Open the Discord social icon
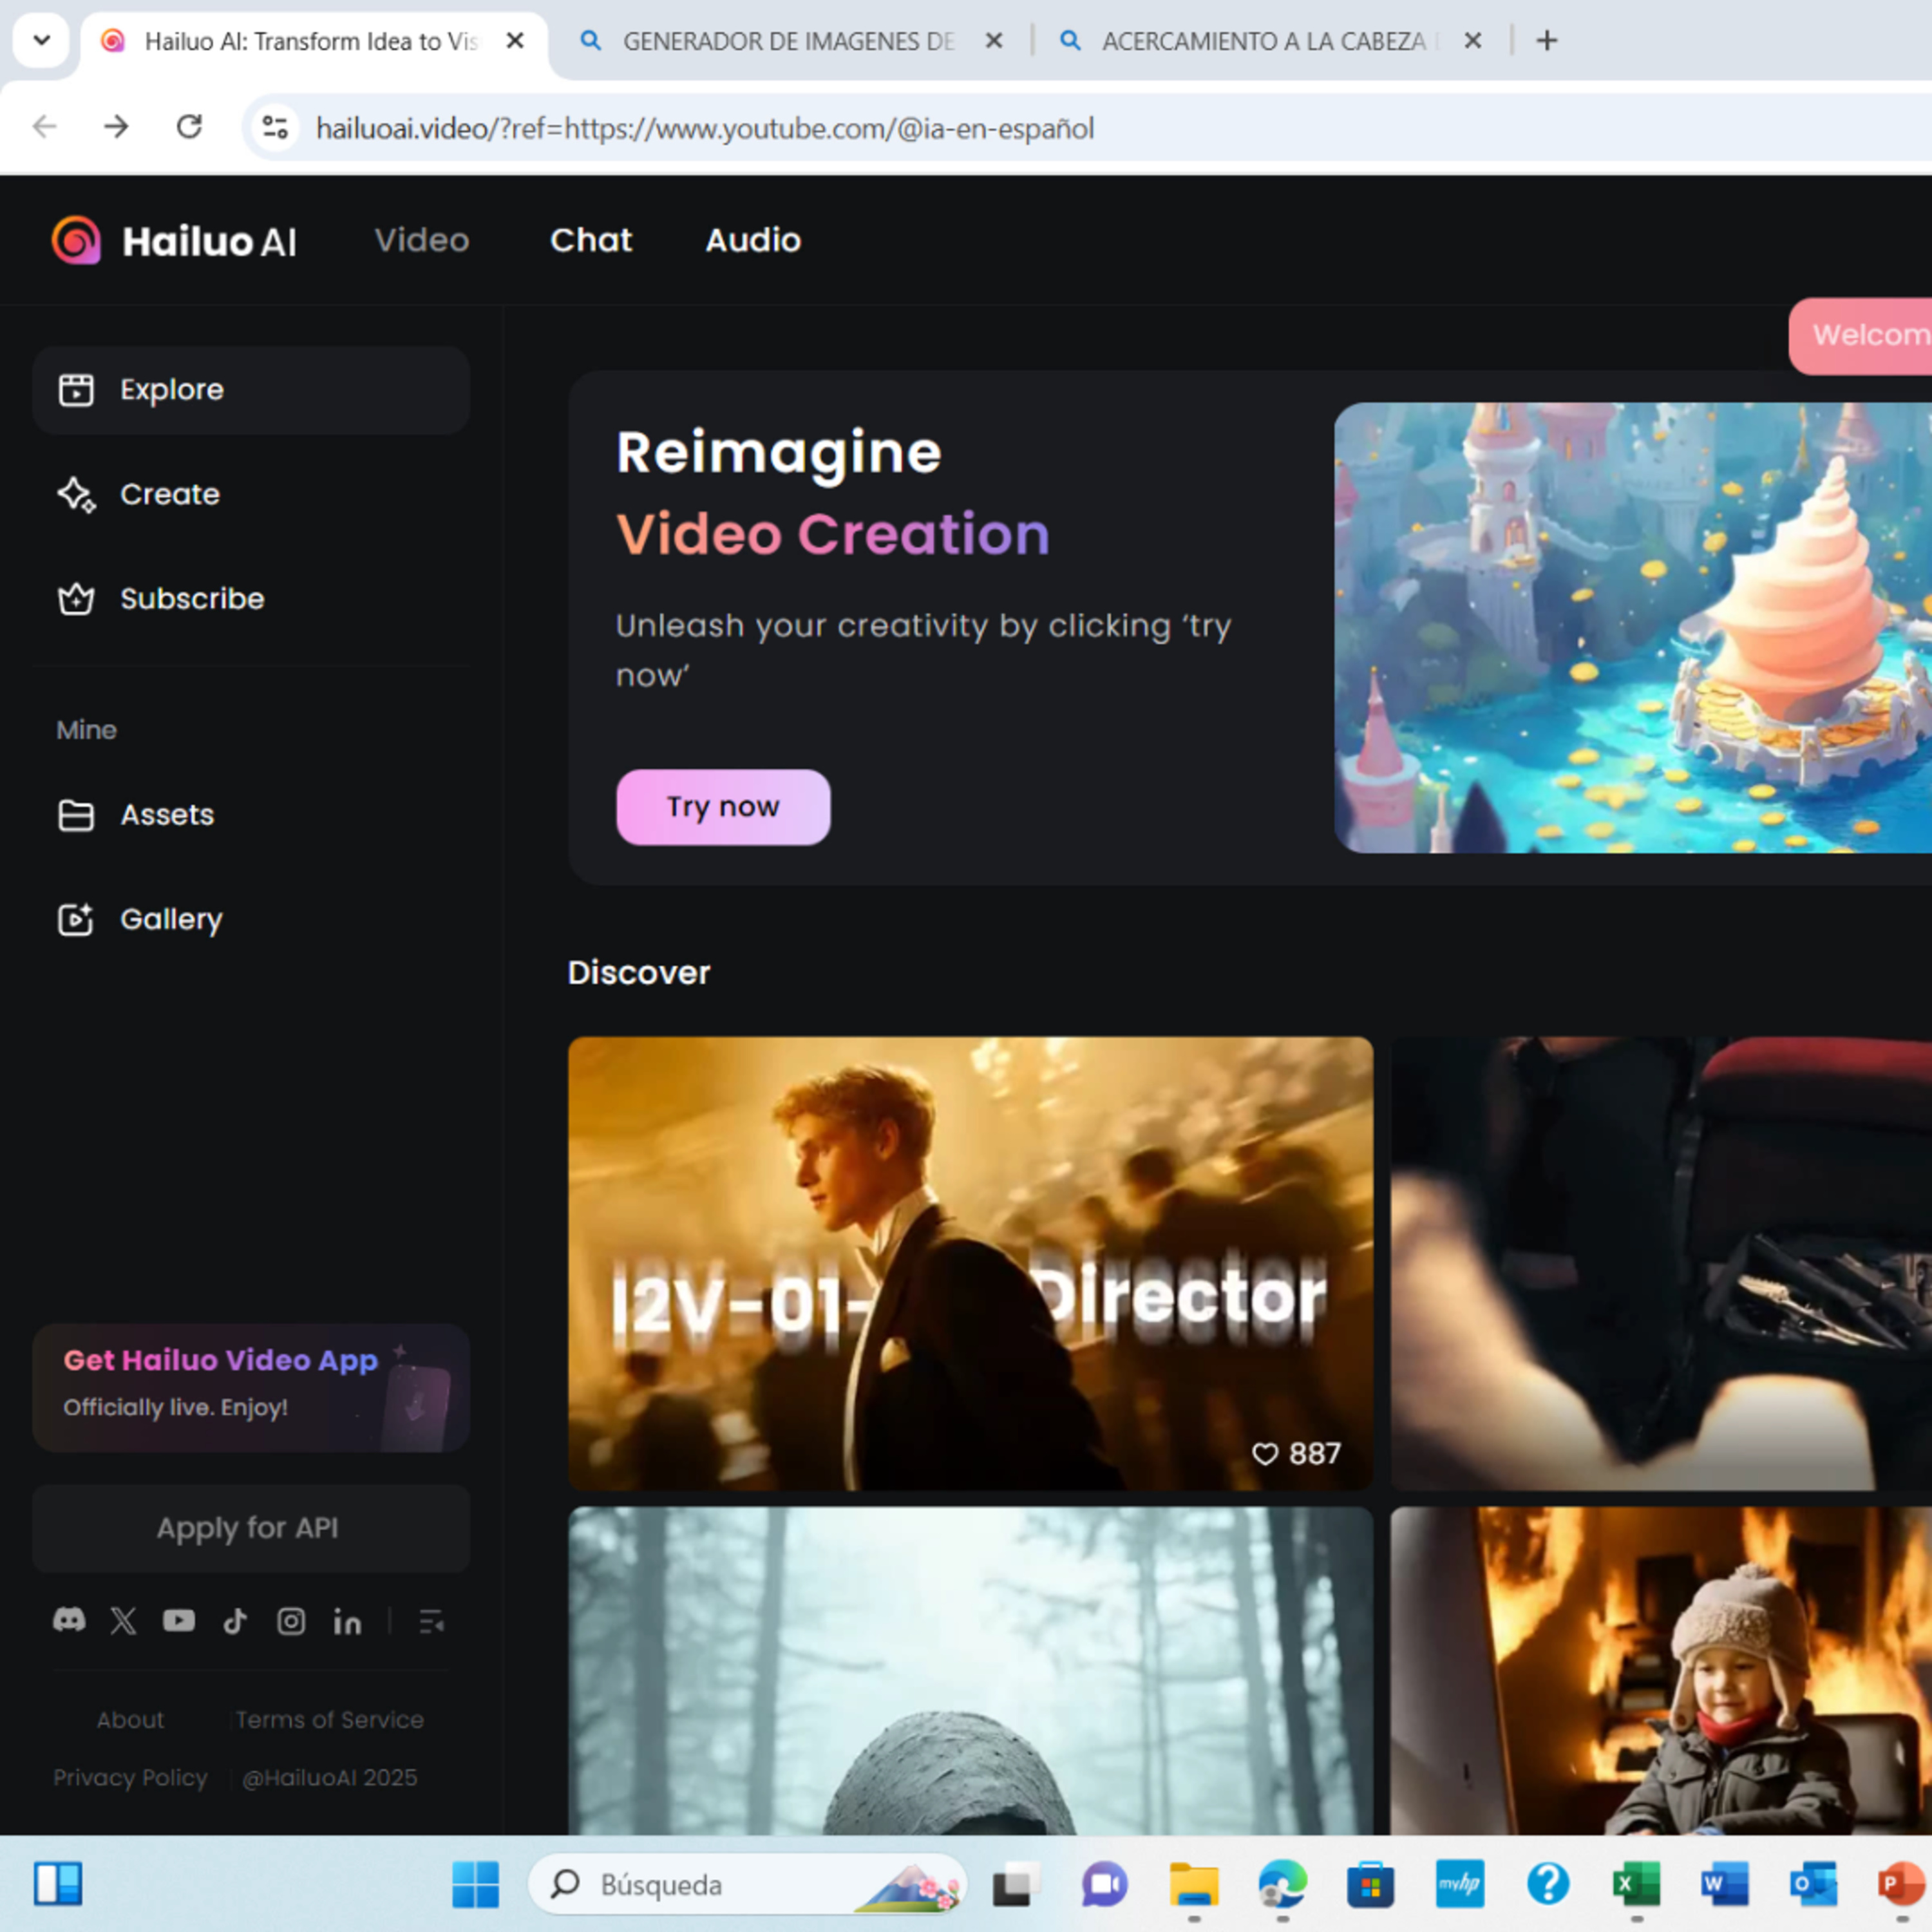 (x=69, y=1621)
